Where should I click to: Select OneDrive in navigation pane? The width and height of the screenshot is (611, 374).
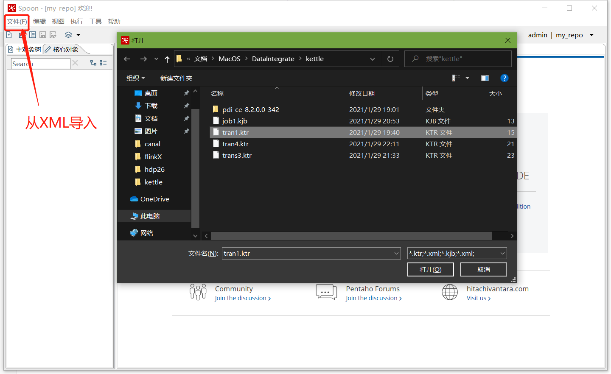click(155, 199)
